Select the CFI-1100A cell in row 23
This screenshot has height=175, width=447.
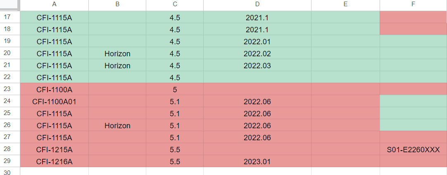[x=54, y=89]
